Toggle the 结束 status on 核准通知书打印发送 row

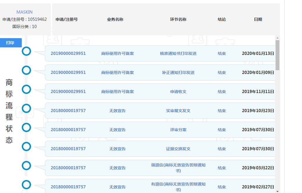click(x=222, y=53)
